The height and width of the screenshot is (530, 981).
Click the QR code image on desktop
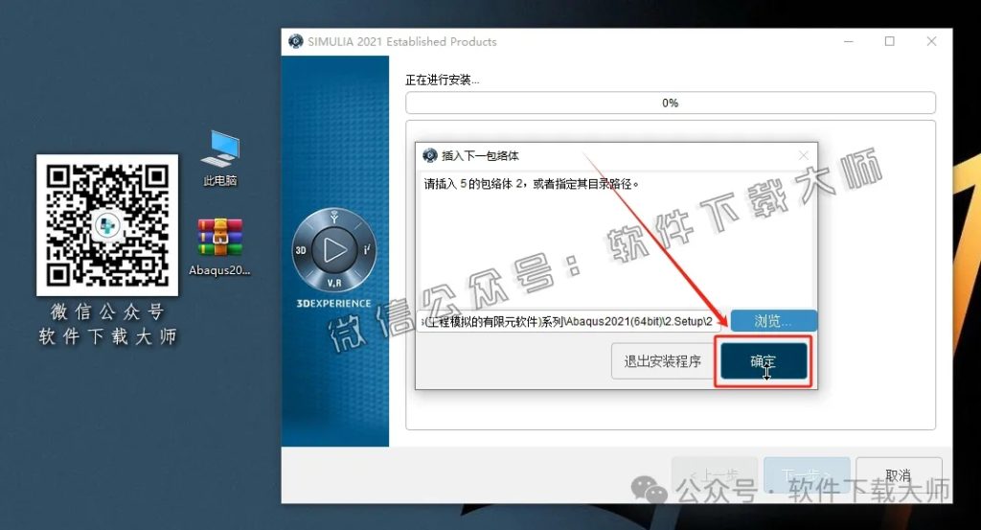coord(107,225)
